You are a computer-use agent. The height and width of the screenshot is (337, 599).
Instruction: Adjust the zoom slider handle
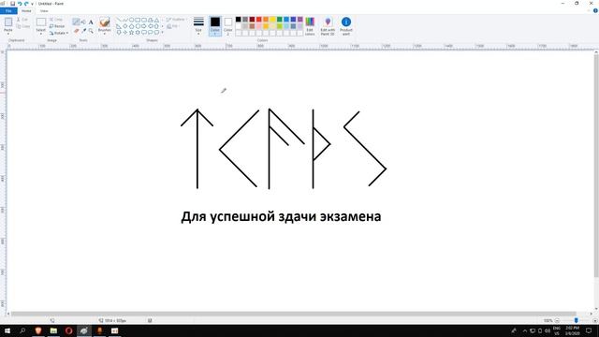[576, 320]
